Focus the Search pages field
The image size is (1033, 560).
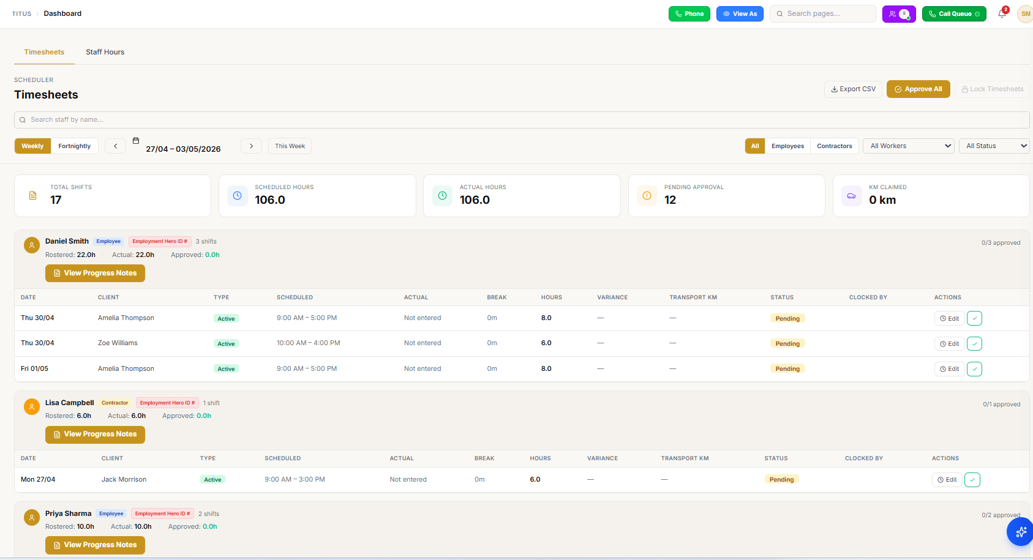point(823,13)
